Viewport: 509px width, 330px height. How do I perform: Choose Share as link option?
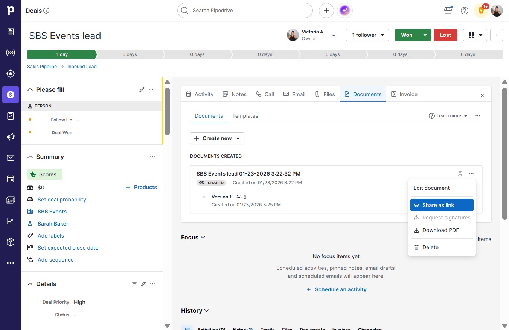pos(442,205)
